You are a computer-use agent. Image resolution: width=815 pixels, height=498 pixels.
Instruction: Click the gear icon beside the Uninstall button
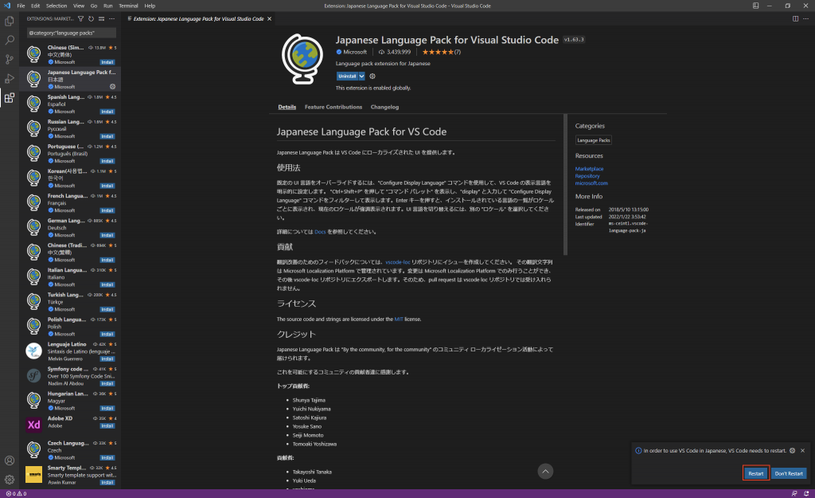pos(372,76)
